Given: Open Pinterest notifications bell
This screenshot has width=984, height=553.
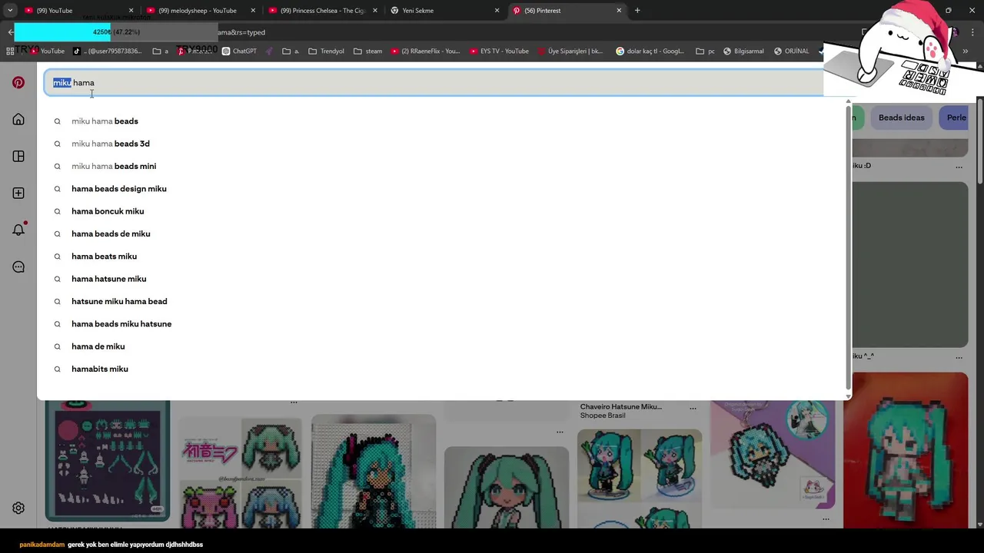Looking at the screenshot, I should pyautogui.click(x=18, y=230).
